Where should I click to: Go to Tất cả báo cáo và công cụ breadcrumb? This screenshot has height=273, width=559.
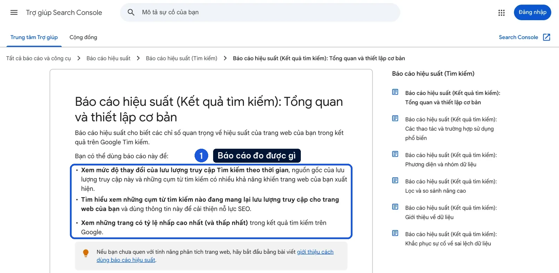click(x=38, y=58)
